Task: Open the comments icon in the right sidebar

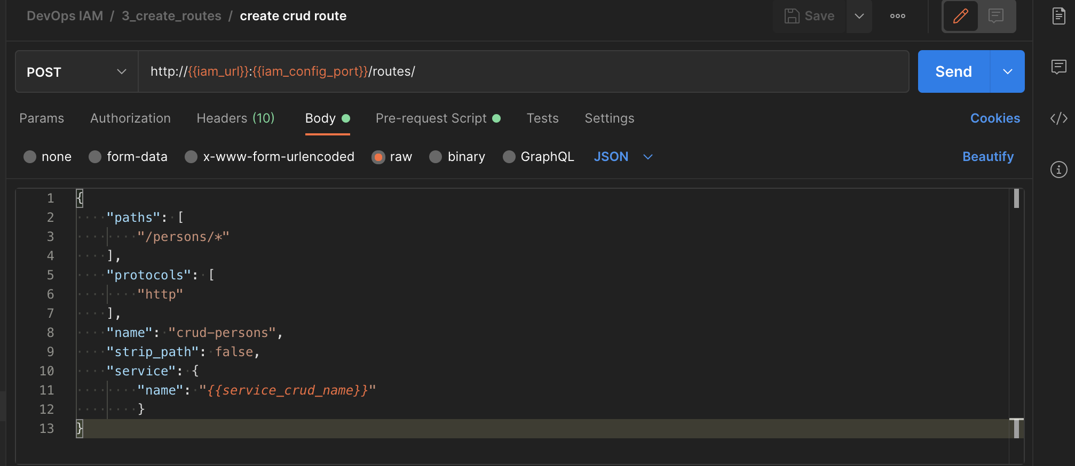Action: 1058,67
